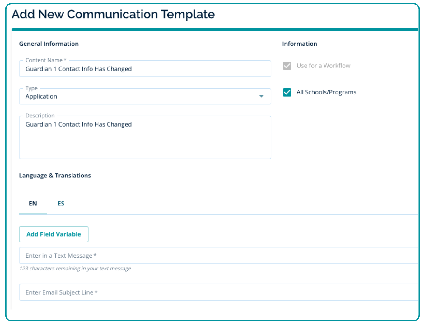Click the Language & Translations heading
The height and width of the screenshot is (327, 429).
pos(55,176)
